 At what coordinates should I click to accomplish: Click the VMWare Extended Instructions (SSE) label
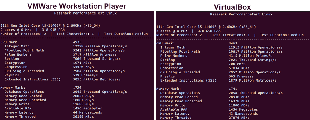tap(32, 79)
